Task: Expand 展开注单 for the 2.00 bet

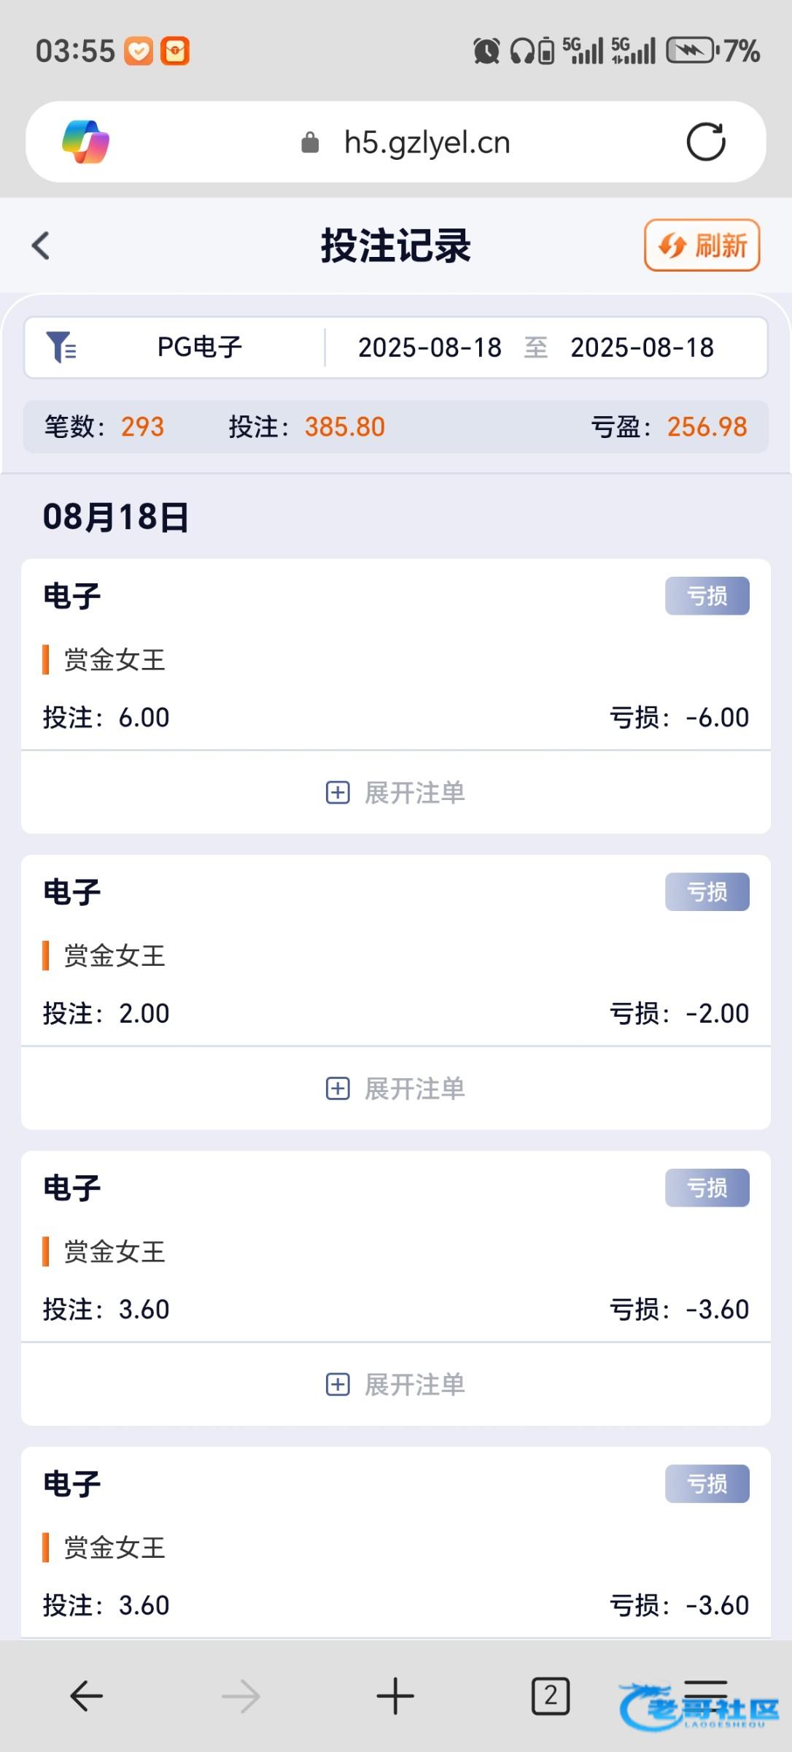Action: (396, 1088)
